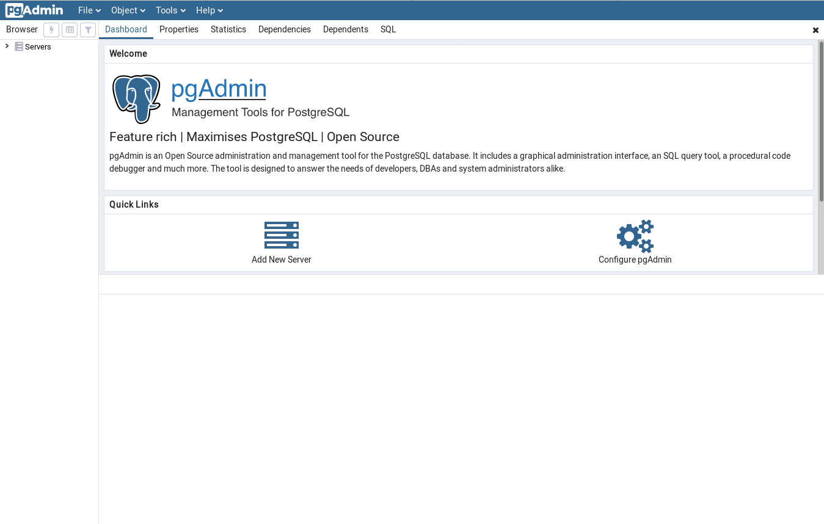Open the Tools dropdown menu
The height and width of the screenshot is (524, 824).
(x=169, y=10)
